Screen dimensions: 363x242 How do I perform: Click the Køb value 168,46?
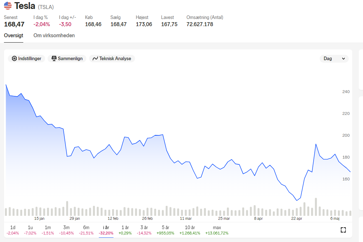click(93, 24)
